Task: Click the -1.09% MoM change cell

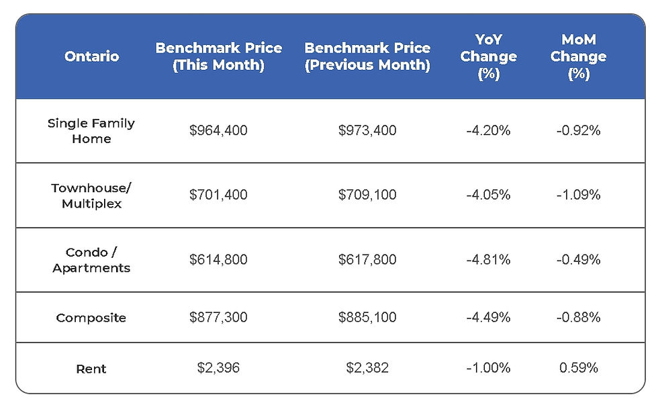Action: [578, 195]
